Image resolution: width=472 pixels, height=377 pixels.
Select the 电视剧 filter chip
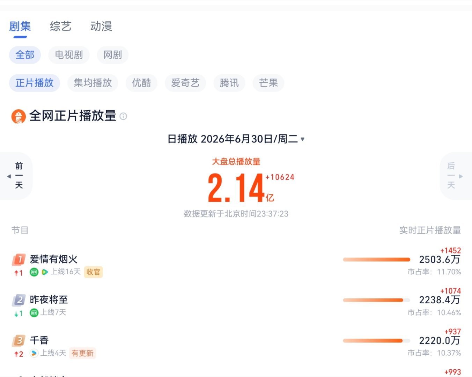click(x=69, y=55)
